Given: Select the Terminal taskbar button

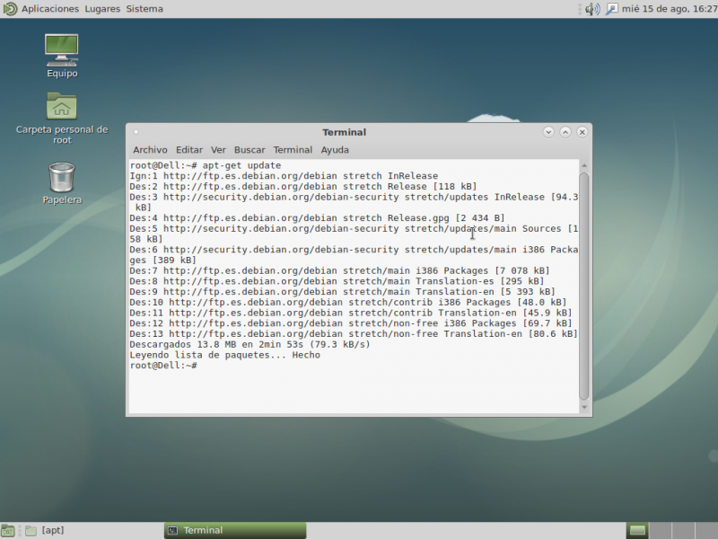Looking at the screenshot, I should (x=235, y=530).
